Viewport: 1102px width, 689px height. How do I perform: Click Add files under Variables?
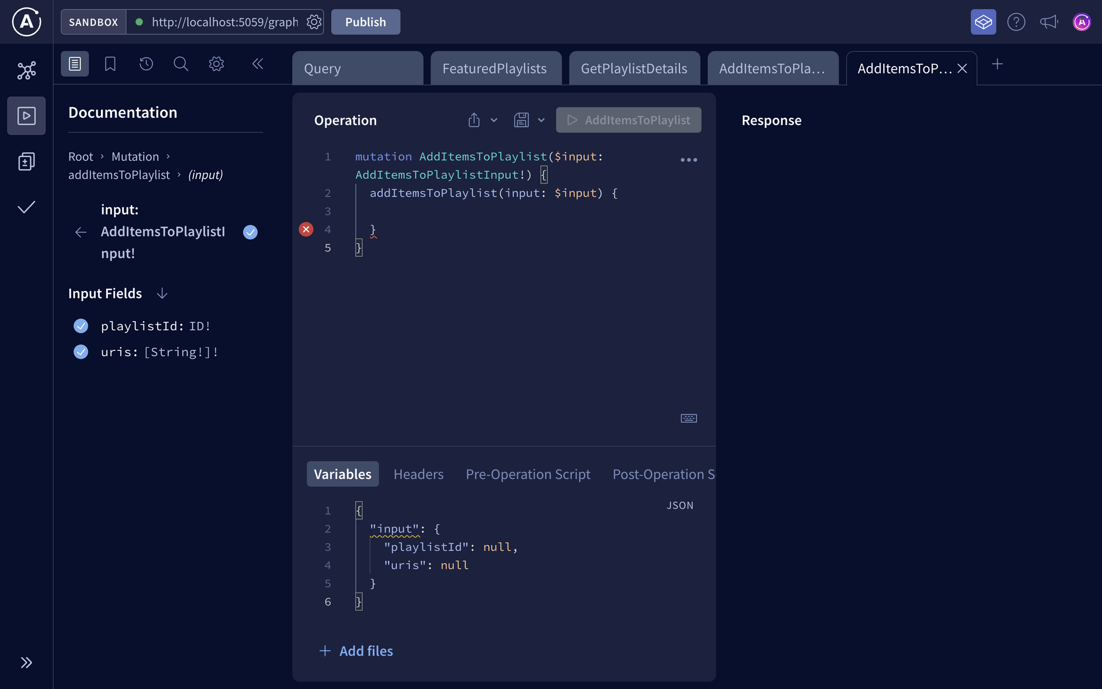tap(356, 651)
